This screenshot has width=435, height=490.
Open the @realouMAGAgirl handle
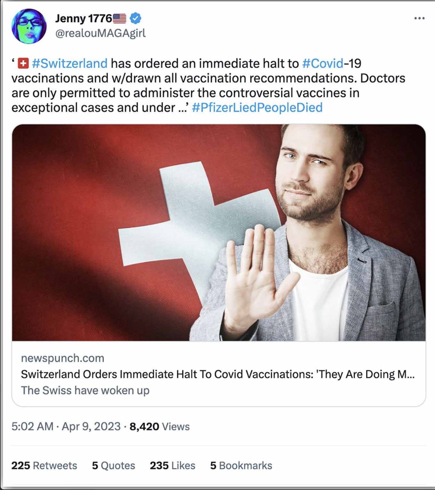(x=100, y=33)
